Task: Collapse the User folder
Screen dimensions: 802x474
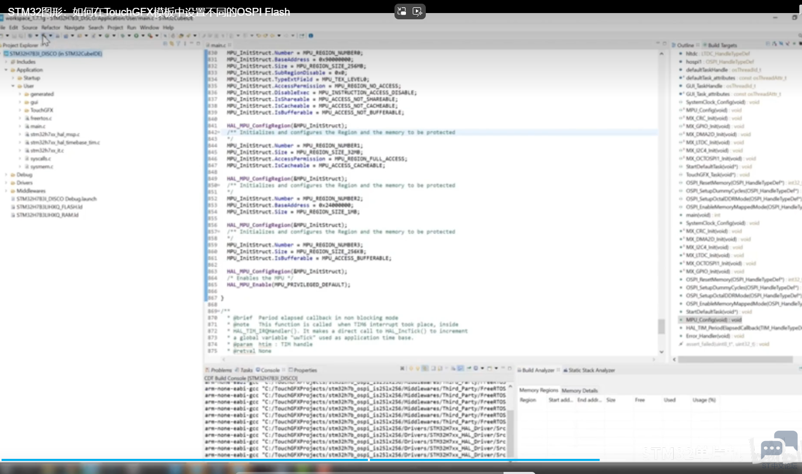Action: pos(13,86)
